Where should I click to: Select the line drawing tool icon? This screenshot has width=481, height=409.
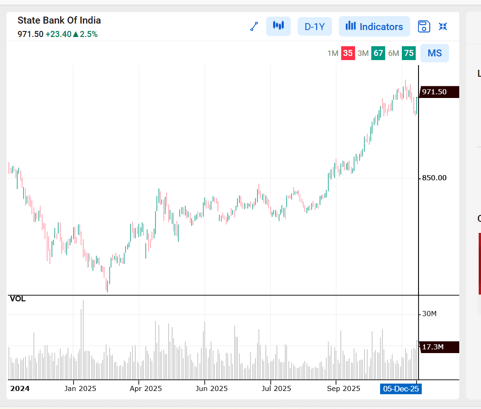click(x=254, y=27)
